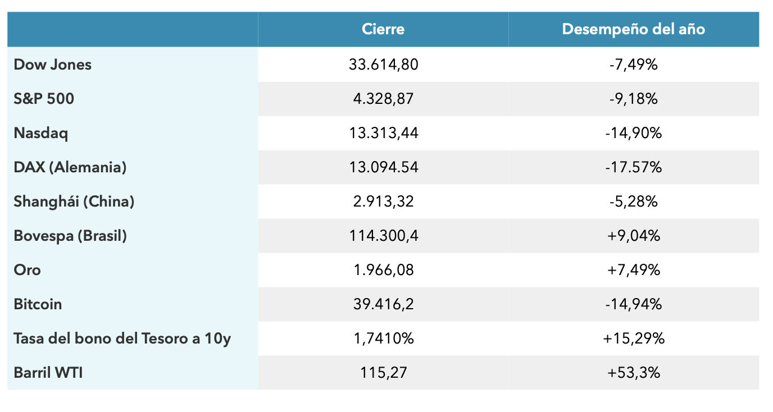Select the Desempeño del año header
Image resolution: width=773 pixels, height=412 pixels.
(633, 29)
